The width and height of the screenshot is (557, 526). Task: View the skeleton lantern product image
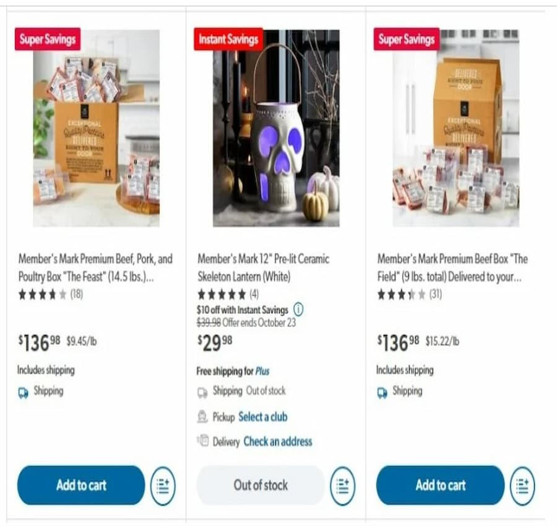click(276, 128)
